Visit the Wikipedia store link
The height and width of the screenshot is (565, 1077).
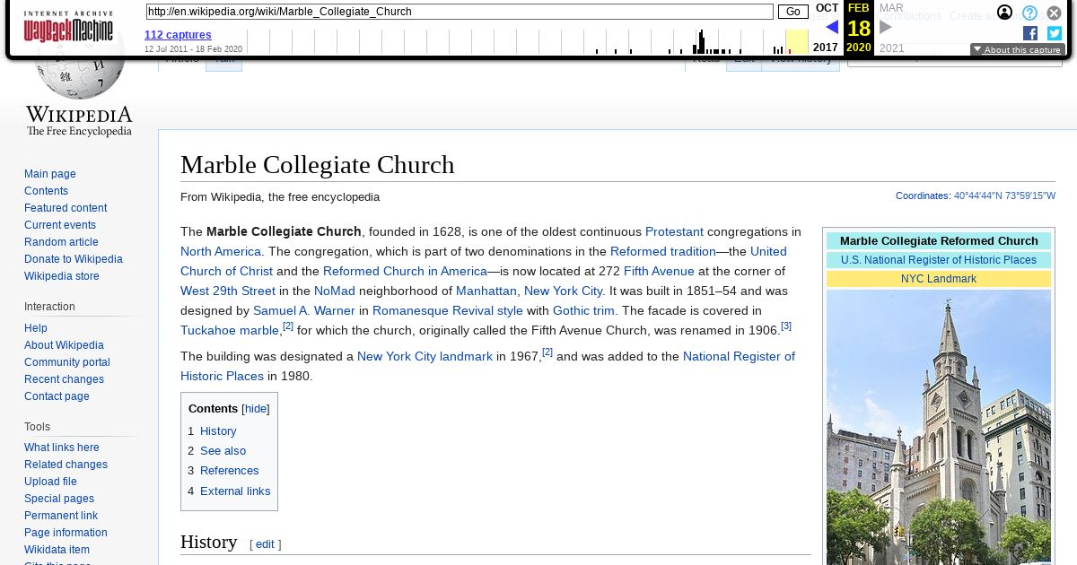click(62, 276)
